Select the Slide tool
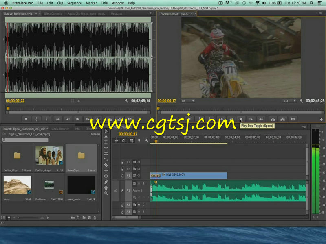 coord(106,176)
